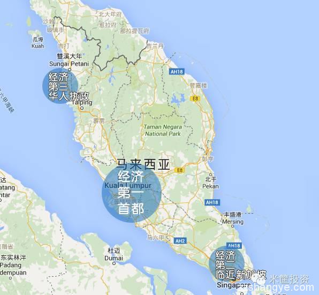Click the 马六甲 label
This screenshot has width=319, height=295.
pyautogui.click(x=156, y=237)
